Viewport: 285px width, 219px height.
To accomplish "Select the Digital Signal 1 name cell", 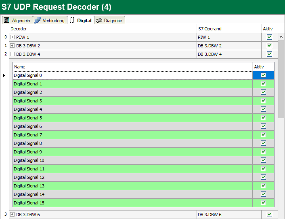I will pos(132,84).
